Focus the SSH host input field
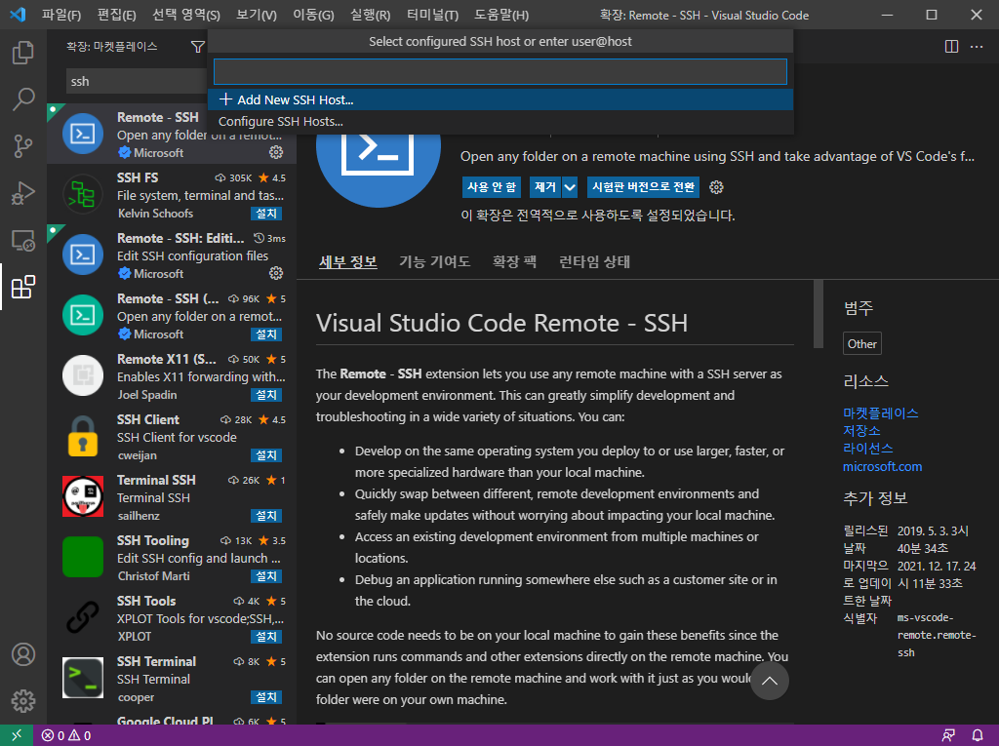The height and width of the screenshot is (746, 999). click(x=500, y=71)
